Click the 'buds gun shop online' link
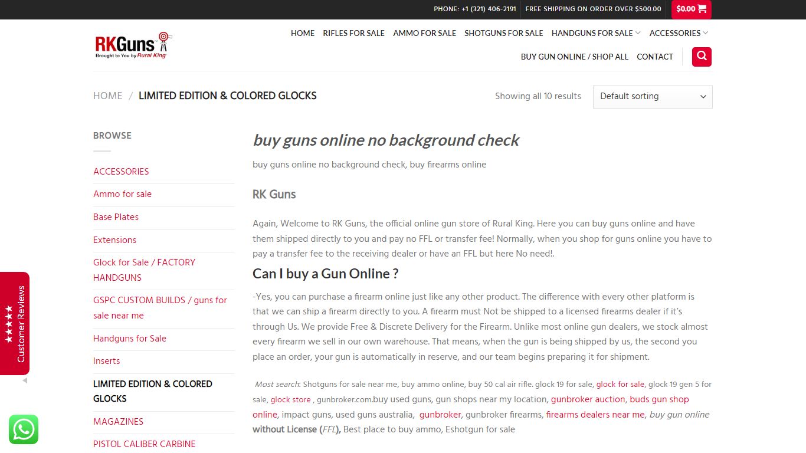 point(471,407)
